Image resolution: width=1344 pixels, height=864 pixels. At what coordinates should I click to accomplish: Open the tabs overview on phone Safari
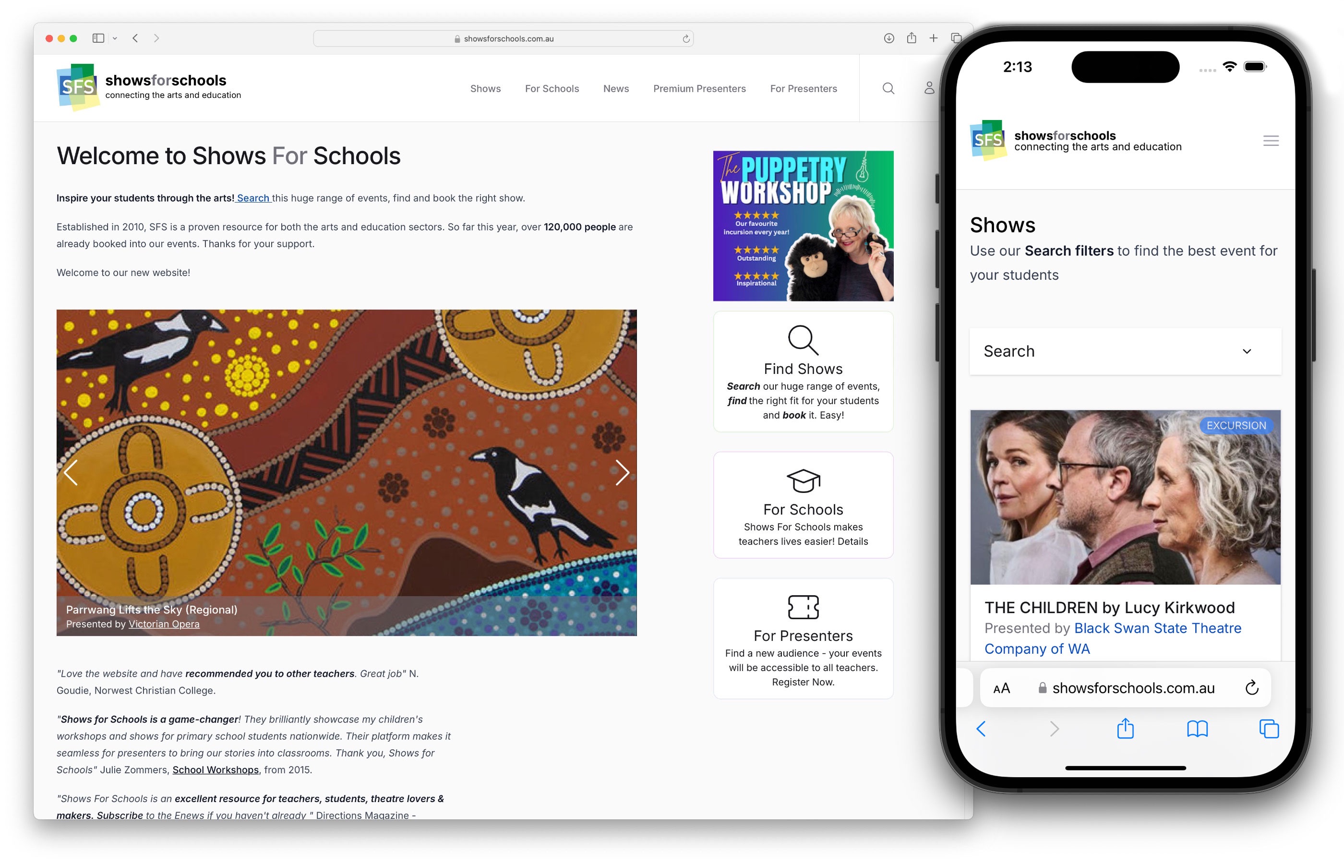1268,729
